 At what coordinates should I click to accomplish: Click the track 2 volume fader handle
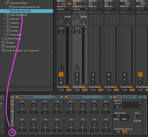click(x=86, y=29)
